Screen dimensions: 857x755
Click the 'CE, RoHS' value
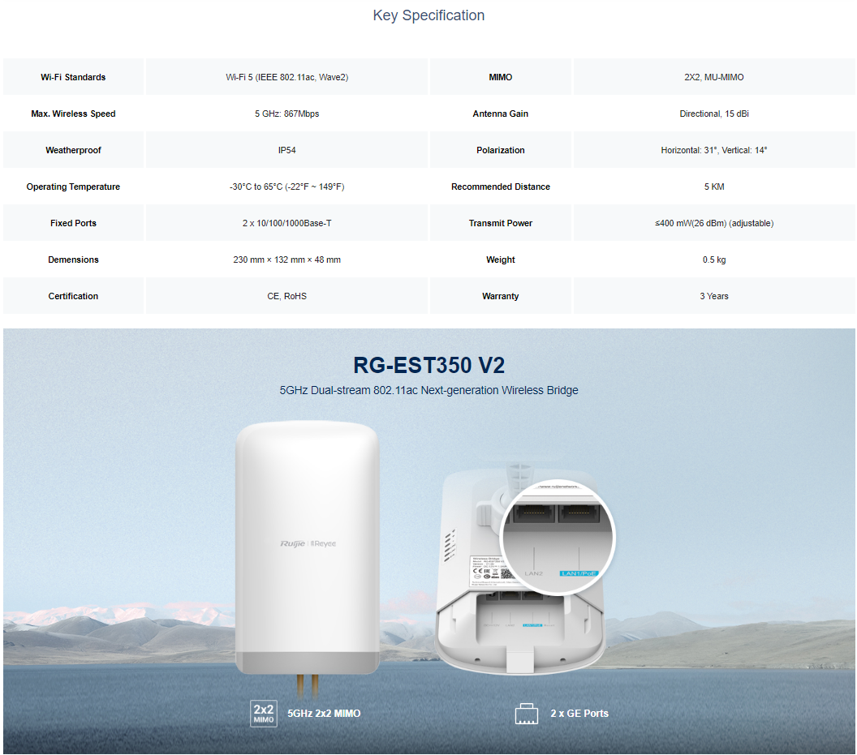[x=287, y=296]
